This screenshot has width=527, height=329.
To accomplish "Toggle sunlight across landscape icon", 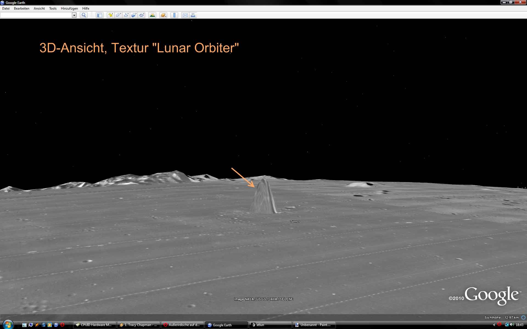I will (x=152, y=15).
